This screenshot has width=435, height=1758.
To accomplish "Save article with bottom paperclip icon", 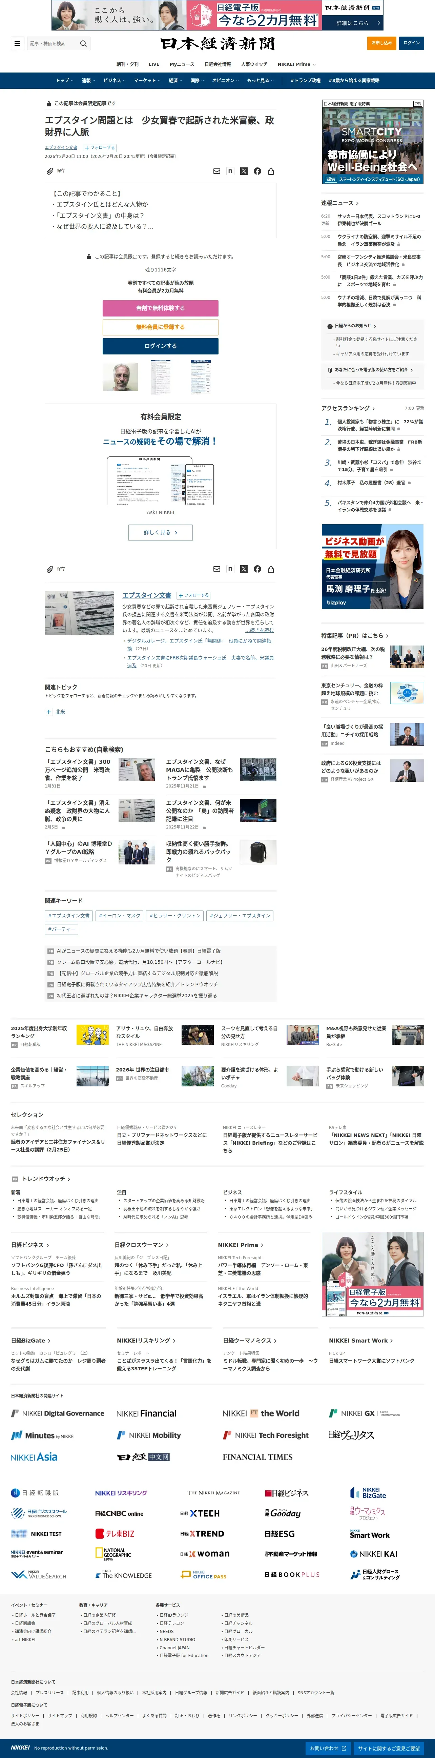I will point(50,569).
